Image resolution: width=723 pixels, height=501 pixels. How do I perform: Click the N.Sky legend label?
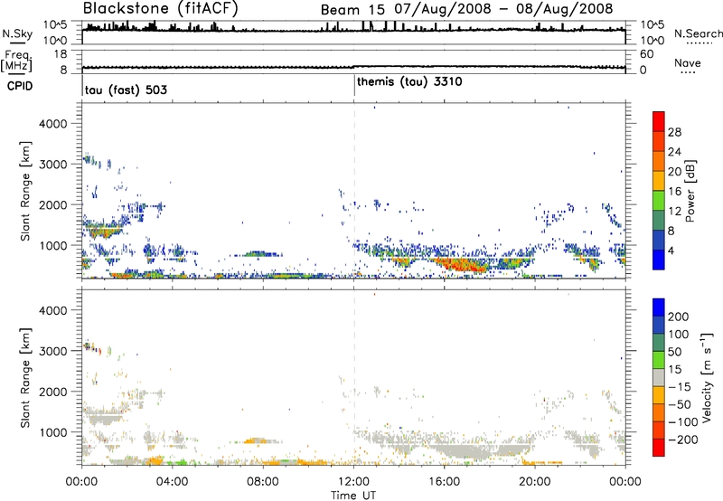(x=17, y=33)
